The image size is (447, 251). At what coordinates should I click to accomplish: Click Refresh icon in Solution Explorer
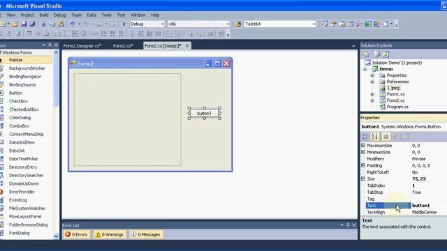(x=386, y=54)
